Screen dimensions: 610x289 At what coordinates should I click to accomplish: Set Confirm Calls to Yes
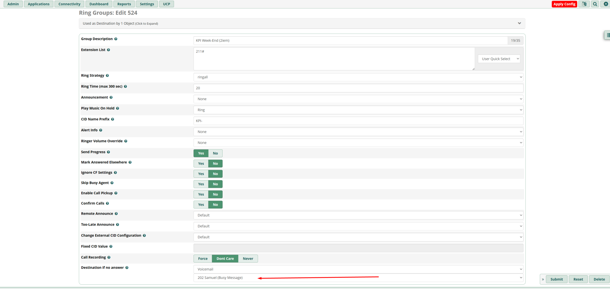tap(201, 205)
